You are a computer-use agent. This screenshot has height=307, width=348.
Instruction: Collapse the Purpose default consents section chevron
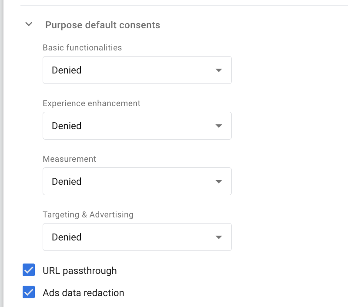(29, 24)
